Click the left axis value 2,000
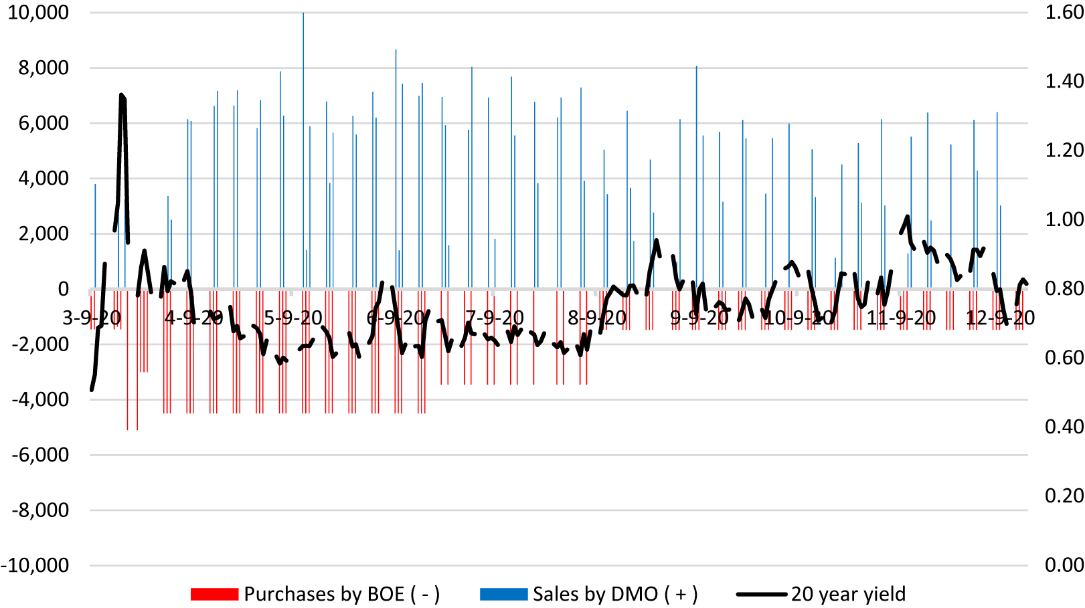The height and width of the screenshot is (608, 1085). [44, 234]
